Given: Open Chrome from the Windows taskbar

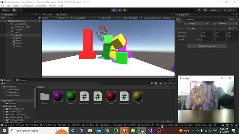Looking at the screenshot, I should (107, 131).
